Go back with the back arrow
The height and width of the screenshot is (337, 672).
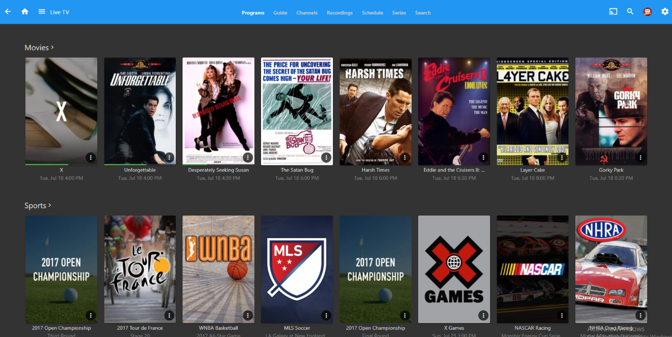[8, 12]
